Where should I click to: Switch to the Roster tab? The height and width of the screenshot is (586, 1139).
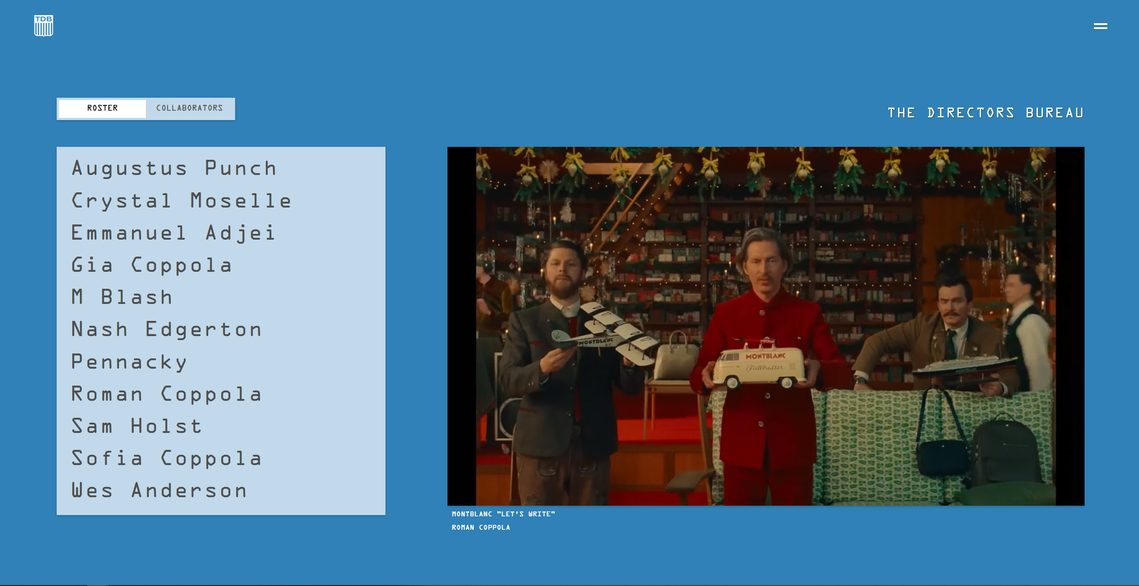click(x=102, y=108)
